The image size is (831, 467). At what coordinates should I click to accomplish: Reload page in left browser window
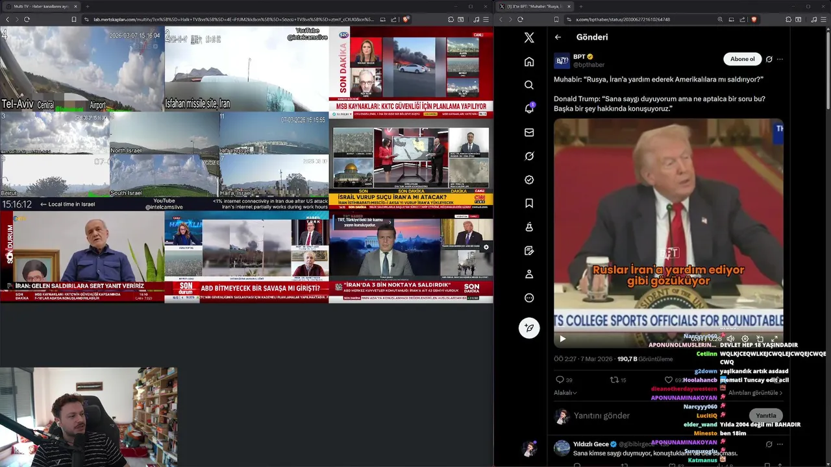(x=27, y=19)
